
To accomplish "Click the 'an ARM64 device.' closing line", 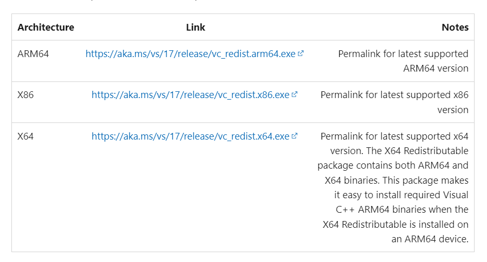I will pos(430,239).
